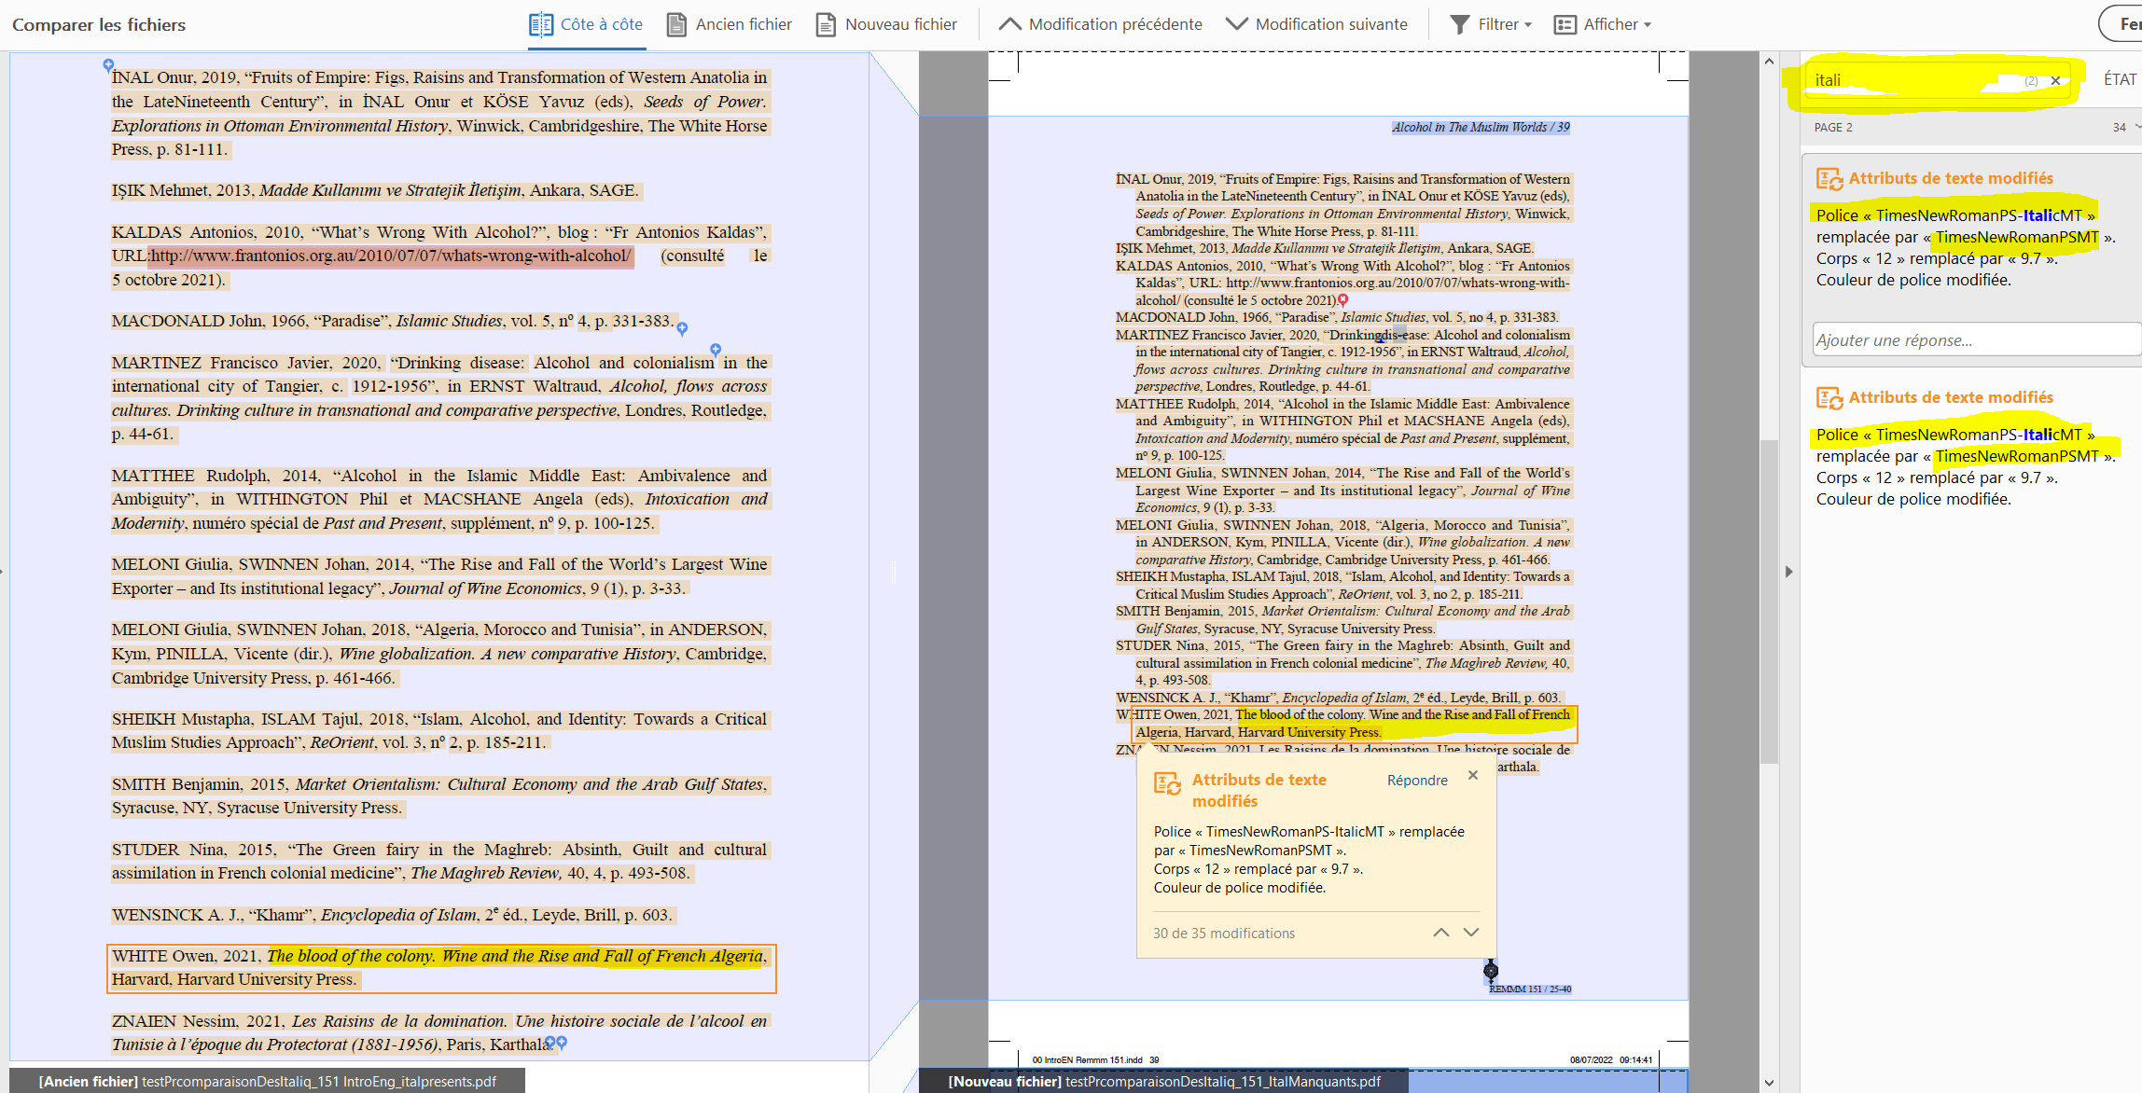Click the Ajouter une réponse input field
Image resolution: width=2142 pixels, height=1093 pixels.
coord(1974,339)
